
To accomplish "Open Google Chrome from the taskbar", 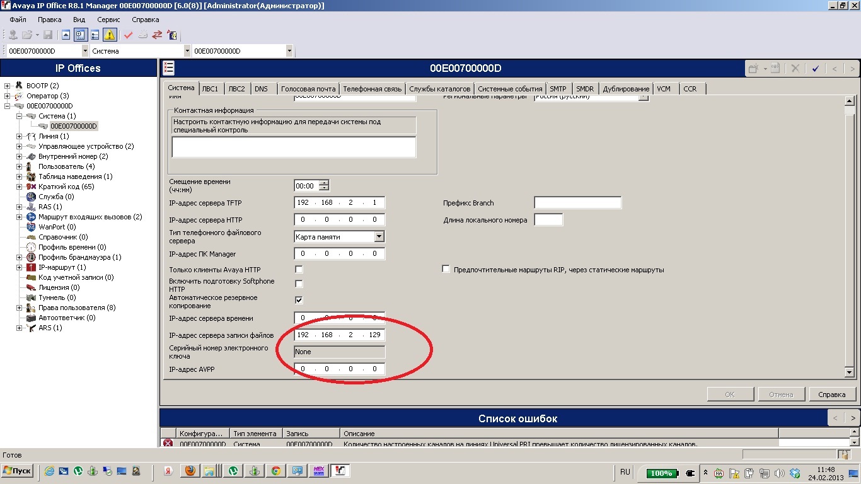I will [275, 471].
